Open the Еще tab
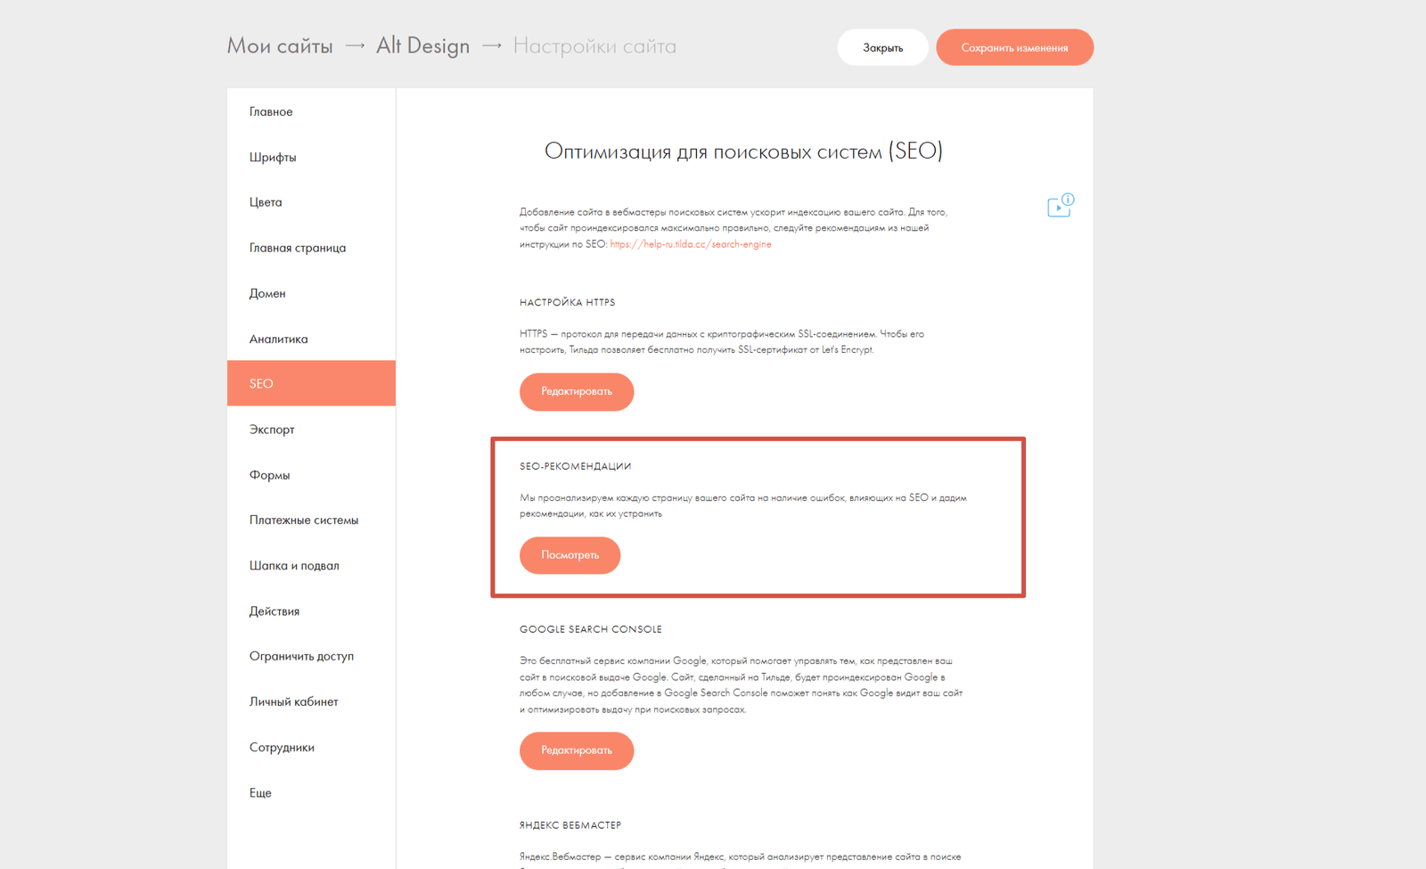Screen dimensions: 1426x869 click(311, 792)
